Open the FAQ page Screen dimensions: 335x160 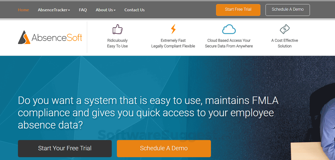click(83, 10)
